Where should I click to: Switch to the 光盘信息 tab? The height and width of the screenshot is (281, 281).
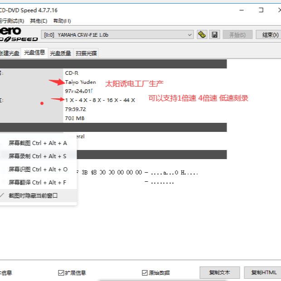pos(34,53)
